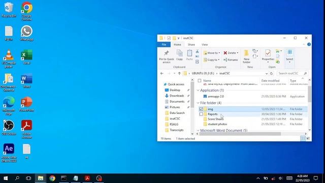The height and width of the screenshot is (183, 325).
Task: Click the Edit icon in Open group
Action: click(x=278, y=56)
